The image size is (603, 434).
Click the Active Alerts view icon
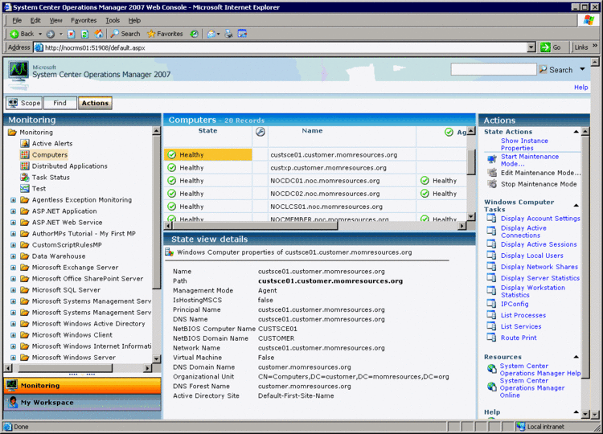[25, 143]
